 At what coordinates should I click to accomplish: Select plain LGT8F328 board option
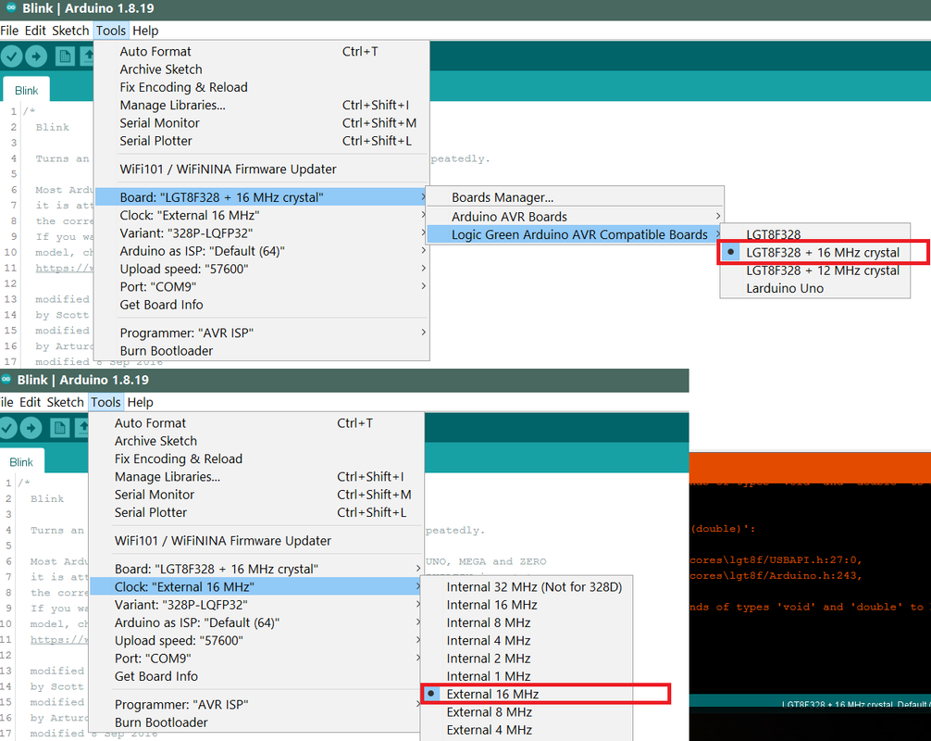tap(814, 234)
